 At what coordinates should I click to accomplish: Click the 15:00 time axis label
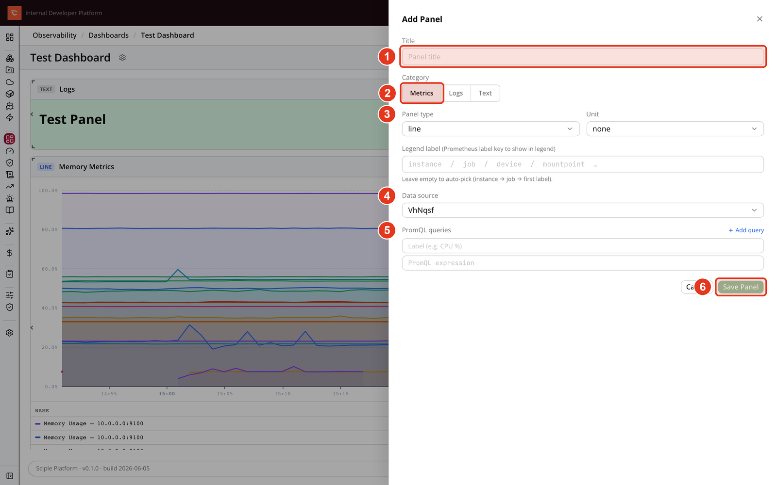click(x=167, y=394)
